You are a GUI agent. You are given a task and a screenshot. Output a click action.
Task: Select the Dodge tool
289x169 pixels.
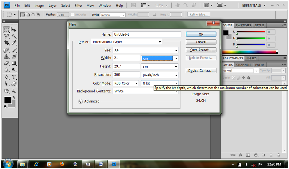14,70
